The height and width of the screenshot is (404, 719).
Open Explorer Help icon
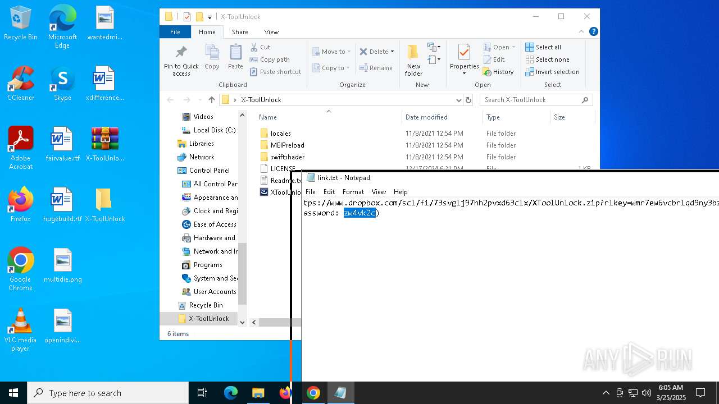click(593, 32)
